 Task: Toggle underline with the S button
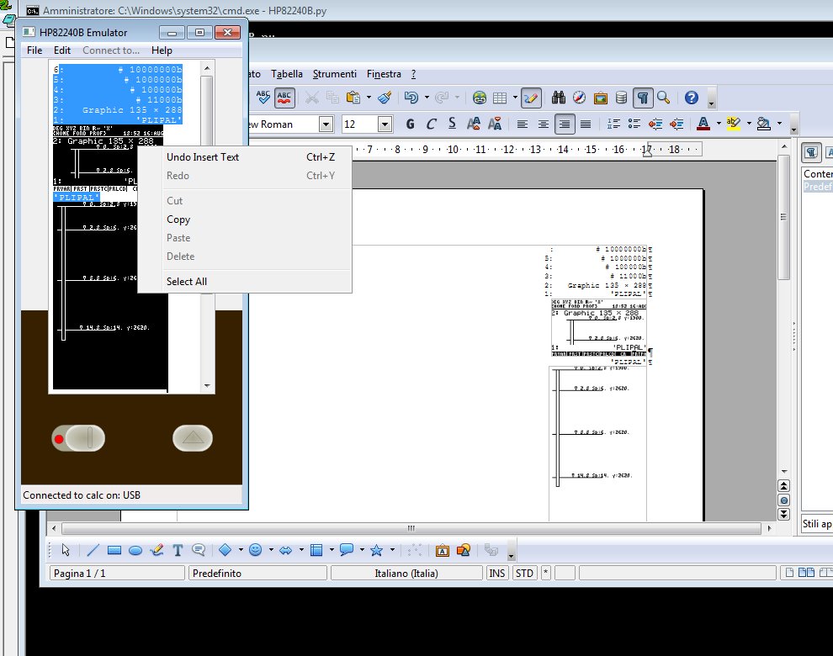(452, 124)
